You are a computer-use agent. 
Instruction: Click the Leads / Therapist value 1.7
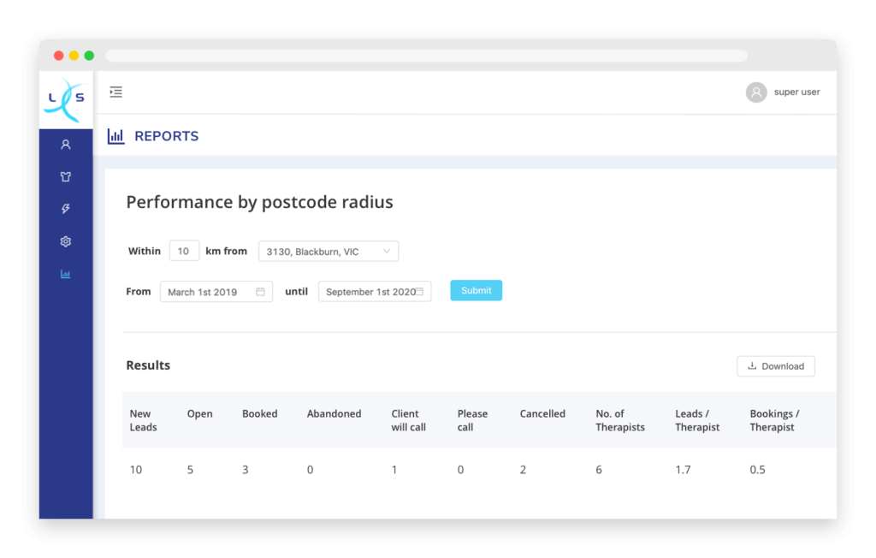pos(683,470)
